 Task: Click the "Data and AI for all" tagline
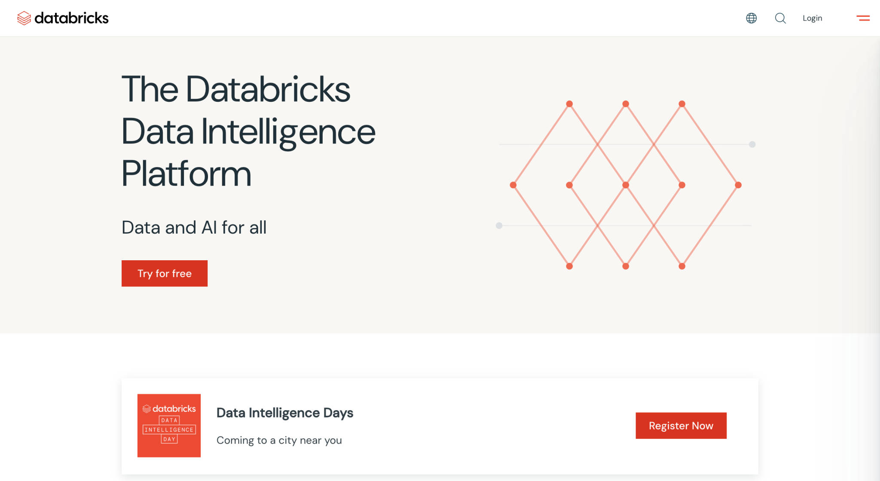[194, 228]
